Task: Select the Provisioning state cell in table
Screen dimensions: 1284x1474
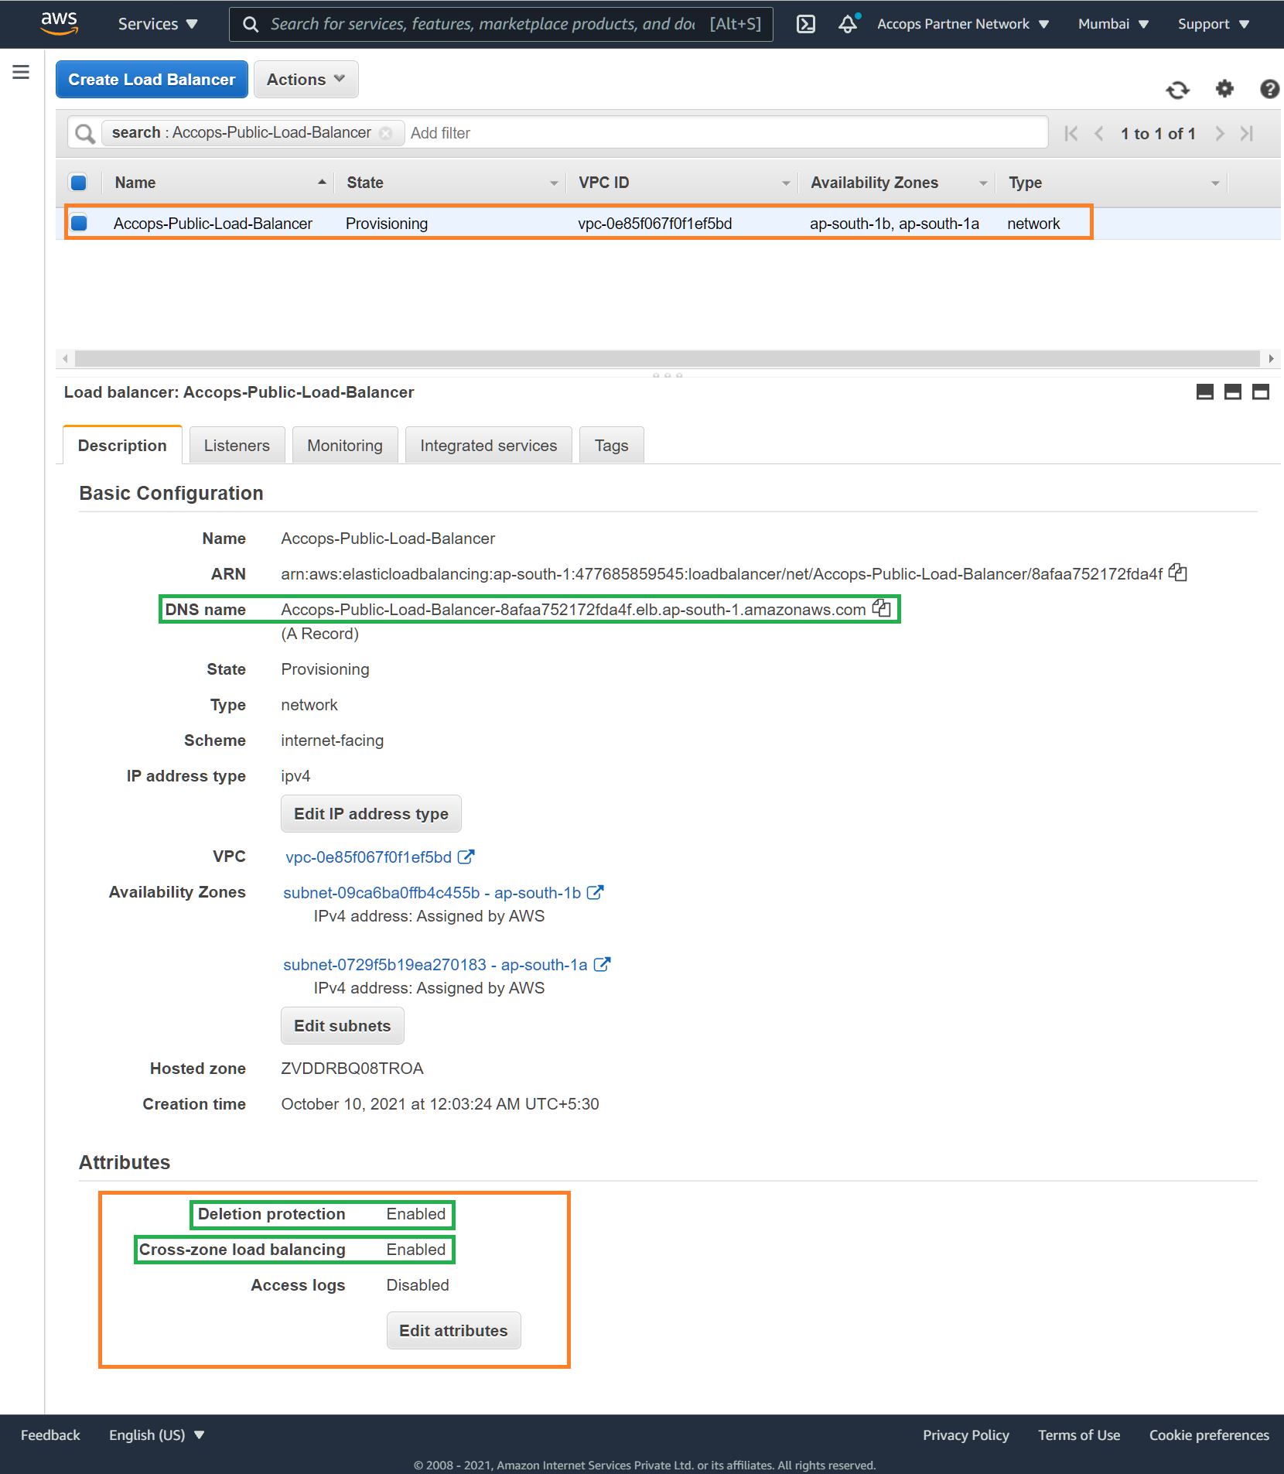Action: coord(387,224)
